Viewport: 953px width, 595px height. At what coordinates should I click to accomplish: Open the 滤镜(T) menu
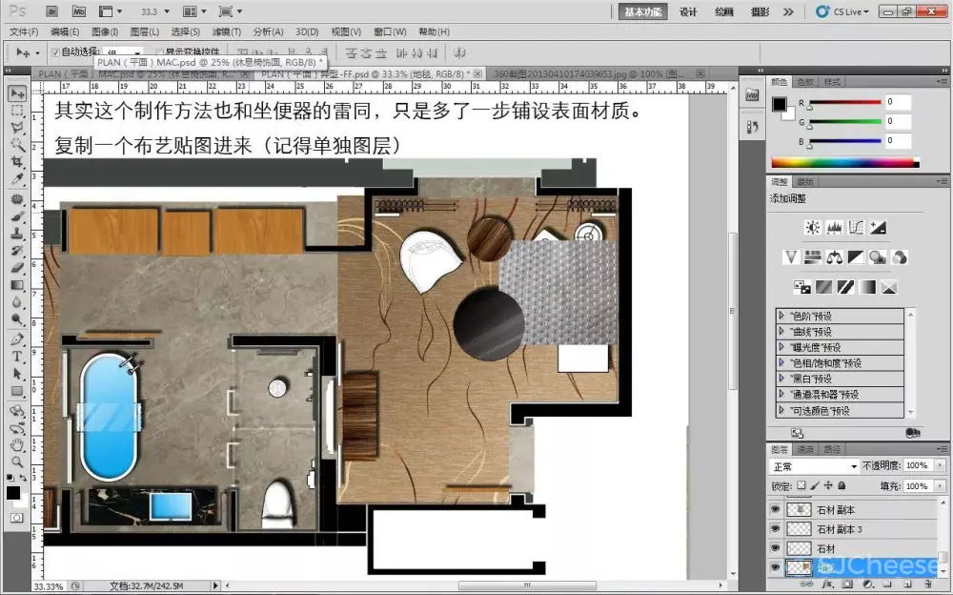coord(226,31)
